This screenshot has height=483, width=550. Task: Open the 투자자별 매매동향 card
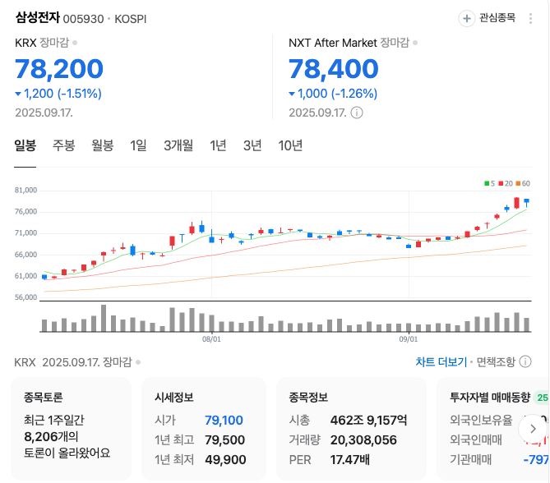pyautogui.click(x=493, y=428)
